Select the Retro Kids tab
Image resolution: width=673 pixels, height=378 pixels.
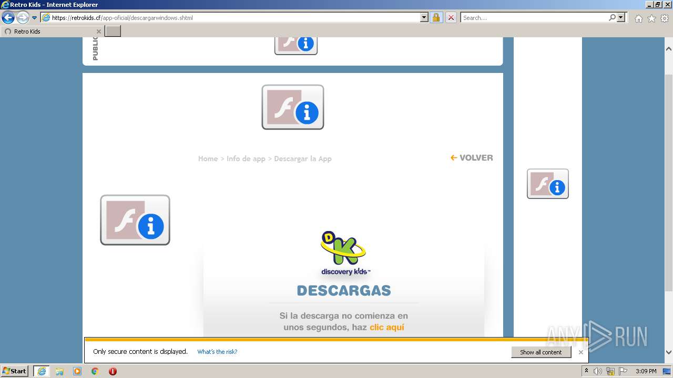click(52, 31)
